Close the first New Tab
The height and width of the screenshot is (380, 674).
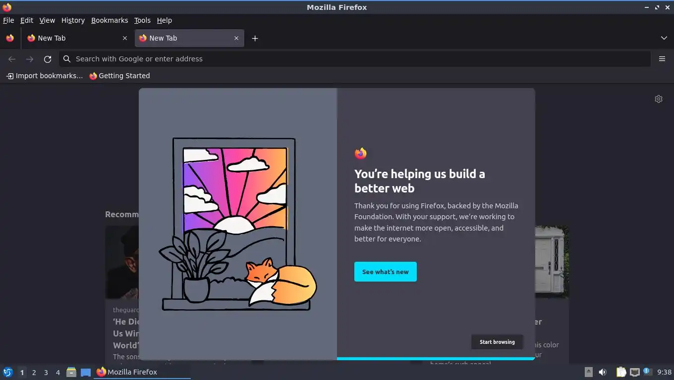tap(125, 38)
